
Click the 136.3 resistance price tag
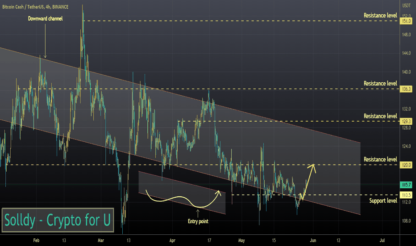click(x=406, y=89)
